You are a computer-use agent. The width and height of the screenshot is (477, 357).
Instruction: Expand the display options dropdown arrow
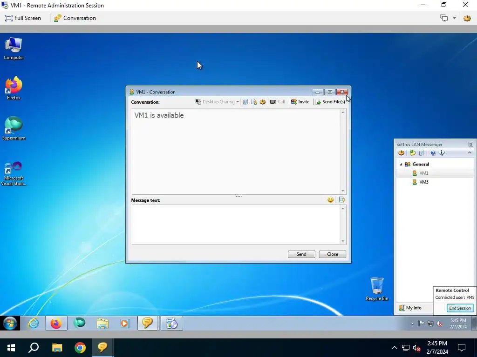tap(454, 18)
